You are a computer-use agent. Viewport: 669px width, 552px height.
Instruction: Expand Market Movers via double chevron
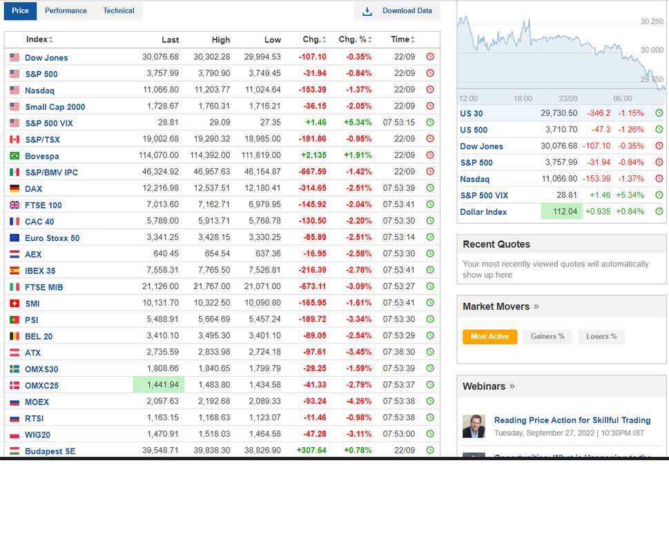tap(536, 306)
